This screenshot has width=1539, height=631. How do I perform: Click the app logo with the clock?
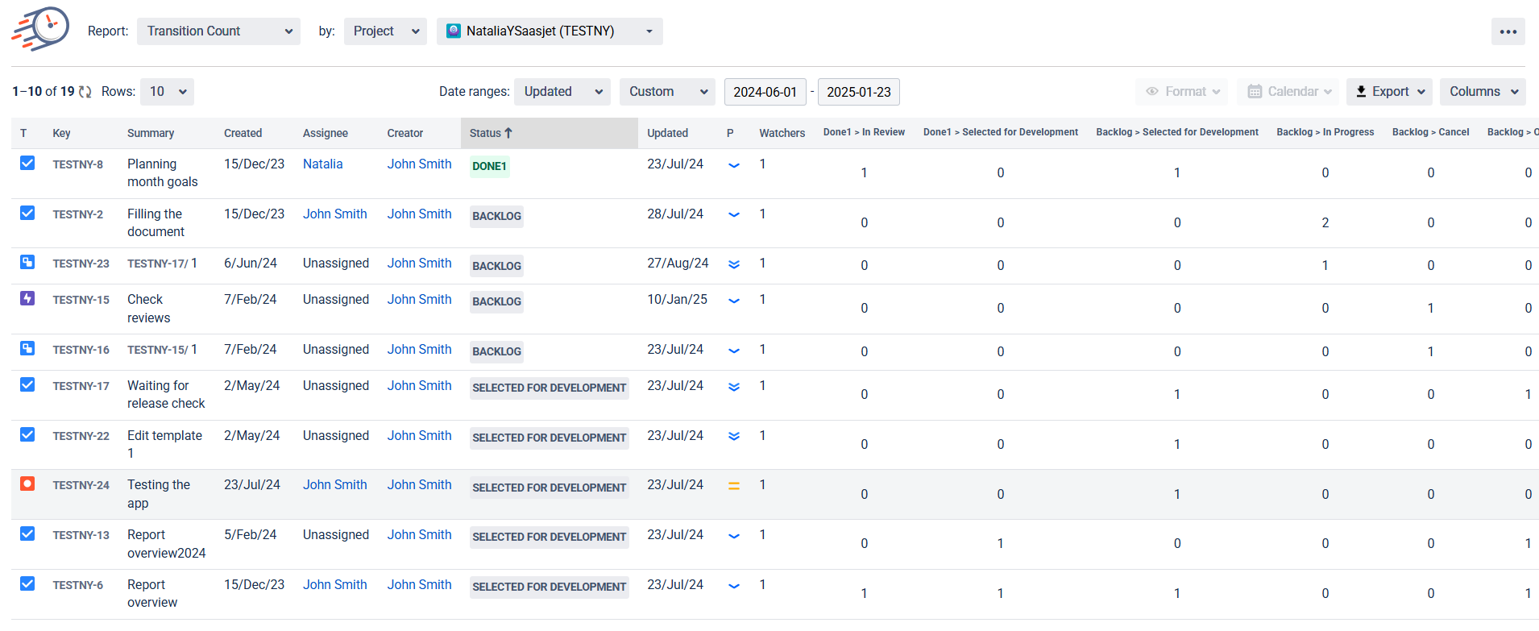click(41, 30)
